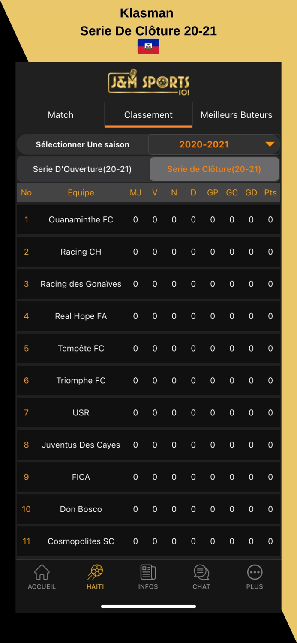
Task: Click the orange dropdown arrow
Action: pos(270,144)
